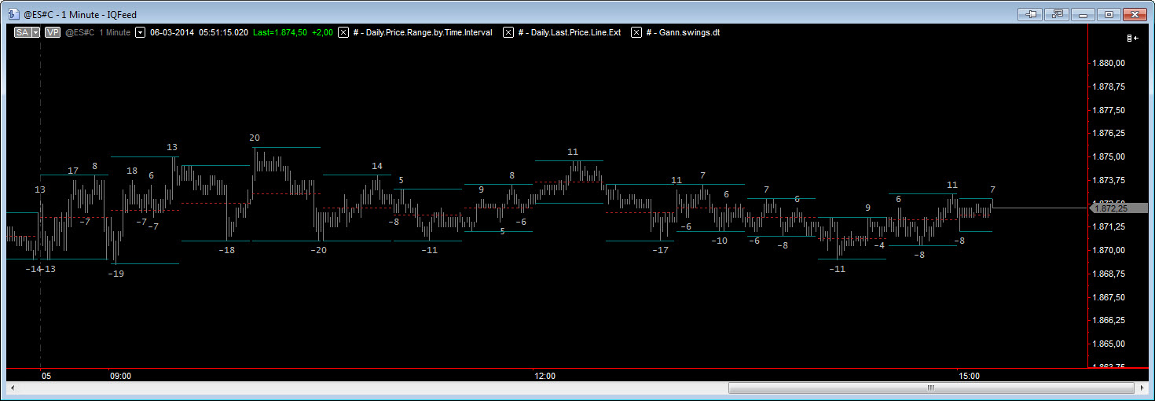This screenshot has height=401, width=1155.
Task: Click the @ES#C symbol label
Action: pyautogui.click(x=80, y=32)
